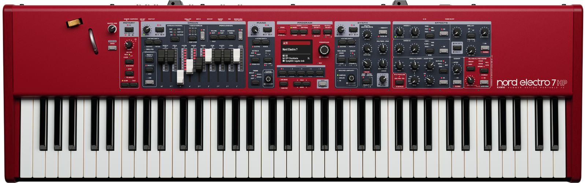This screenshot has width=585, height=183.
Task: Go to previous Page/Bank button
Action: tap(298, 84)
